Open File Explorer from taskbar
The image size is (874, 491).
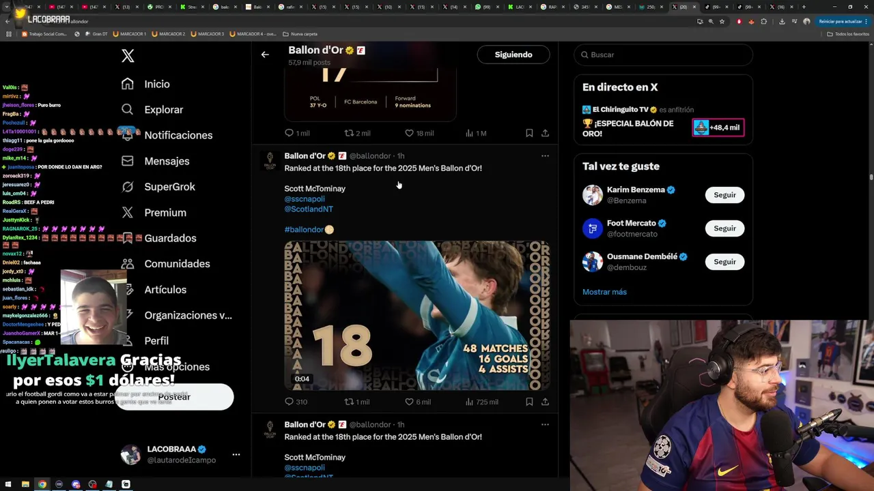[x=25, y=484]
